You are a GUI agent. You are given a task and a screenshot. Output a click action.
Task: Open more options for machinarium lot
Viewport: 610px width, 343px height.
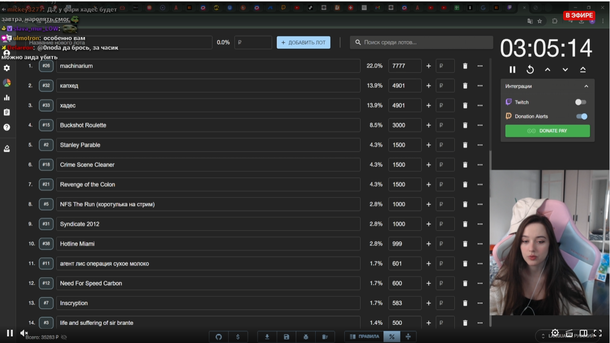[480, 66]
